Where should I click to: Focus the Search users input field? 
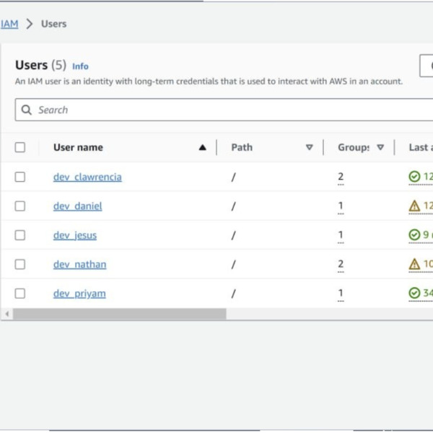pyautogui.click(x=216, y=110)
